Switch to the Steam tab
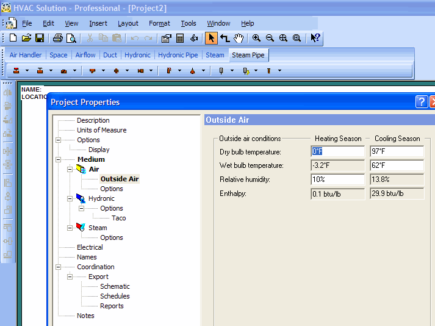 [x=215, y=55]
